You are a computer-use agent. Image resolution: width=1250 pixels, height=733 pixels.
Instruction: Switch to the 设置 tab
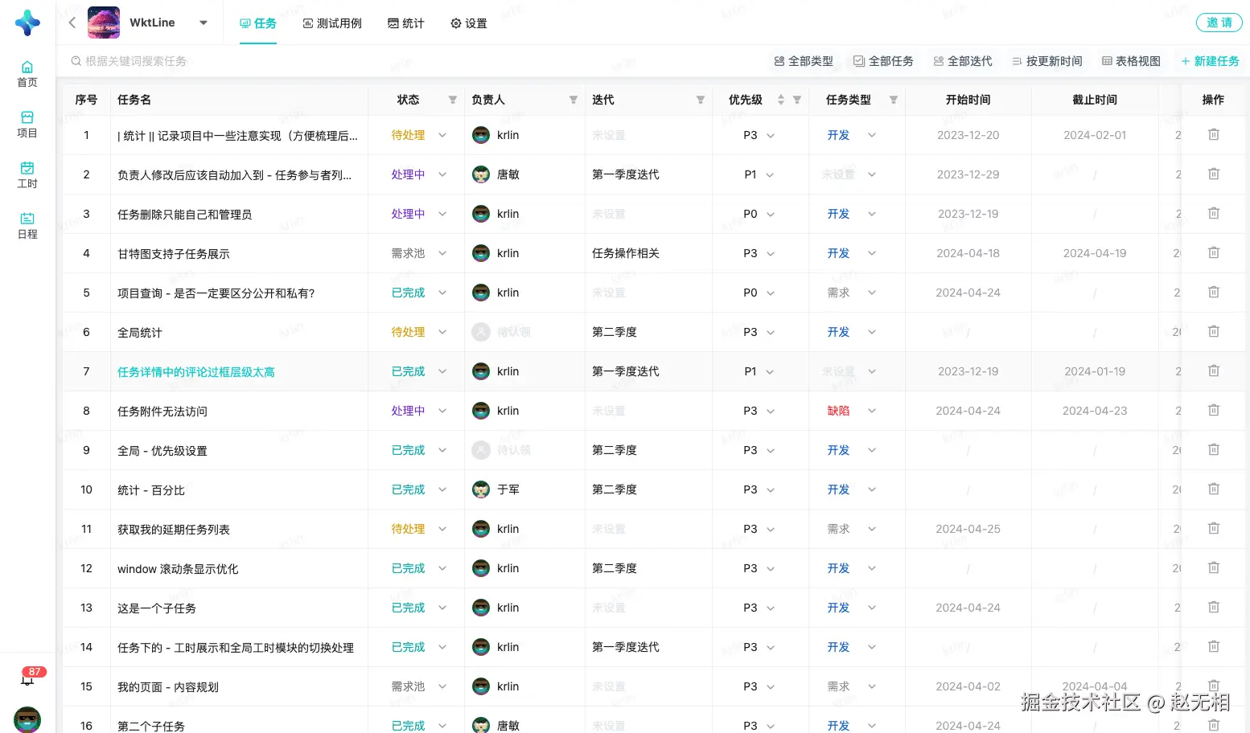click(469, 23)
